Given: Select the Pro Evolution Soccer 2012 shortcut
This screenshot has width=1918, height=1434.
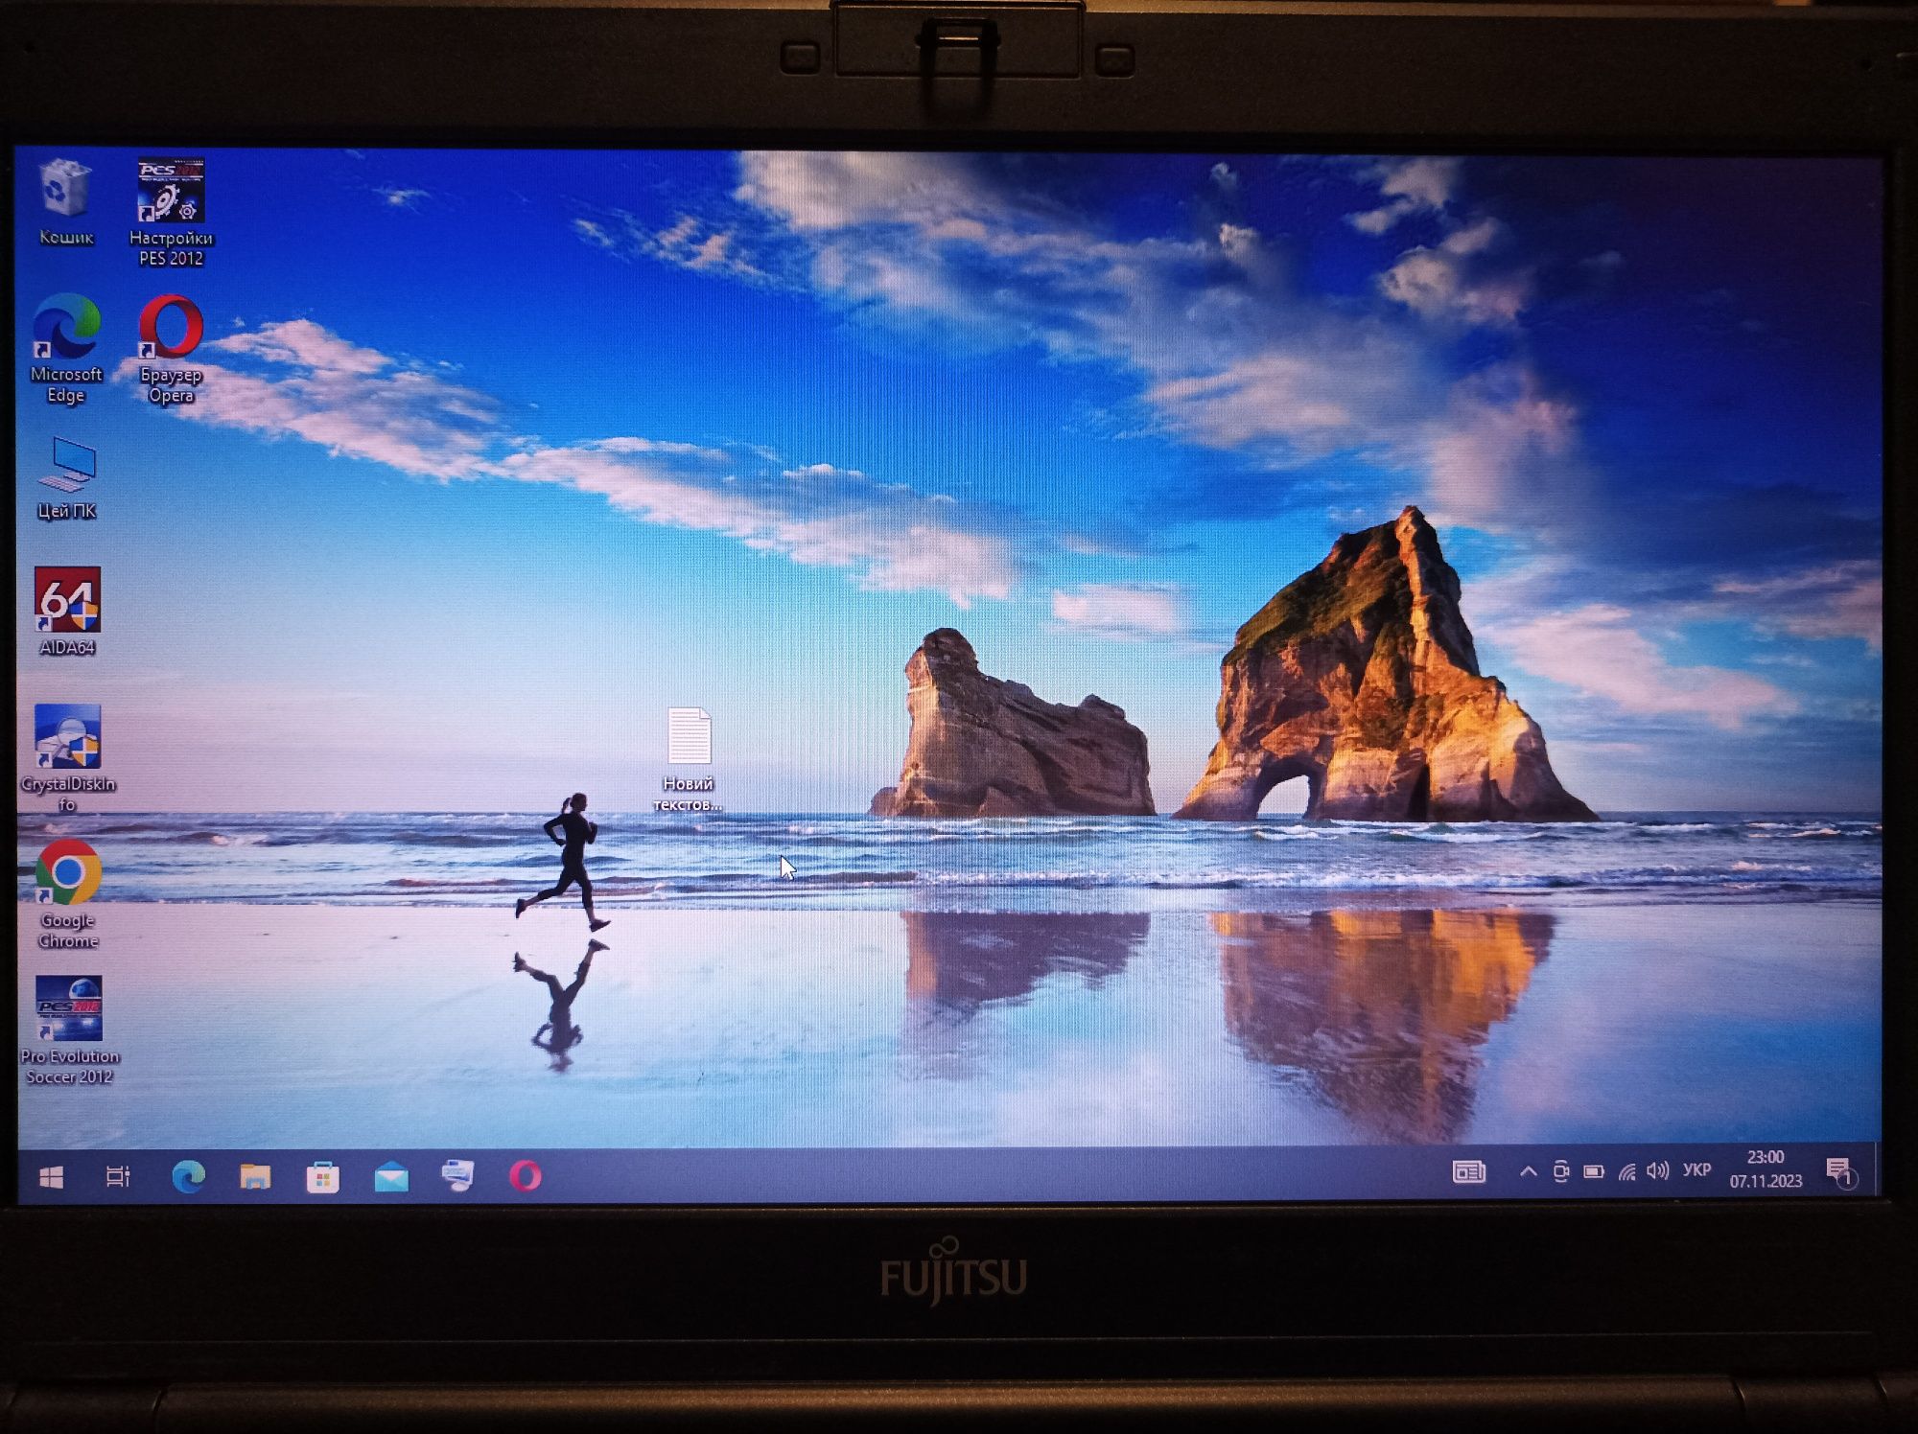Looking at the screenshot, I should pyautogui.click(x=69, y=1030).
